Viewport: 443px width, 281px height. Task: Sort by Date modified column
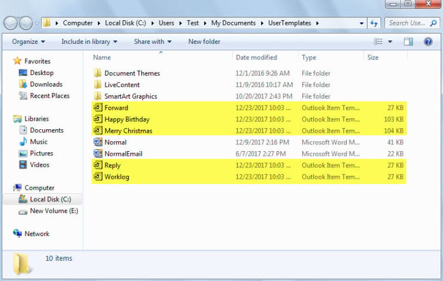coord(256,57)
